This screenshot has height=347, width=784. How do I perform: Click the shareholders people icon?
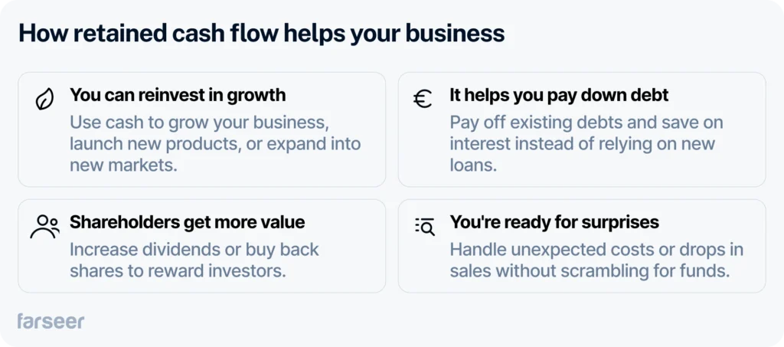tap(45, 227)
